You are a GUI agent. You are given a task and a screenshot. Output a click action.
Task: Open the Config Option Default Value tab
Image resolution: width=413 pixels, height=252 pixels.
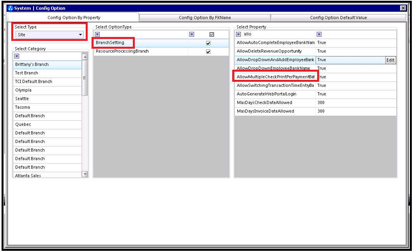(x=338, y=18)
